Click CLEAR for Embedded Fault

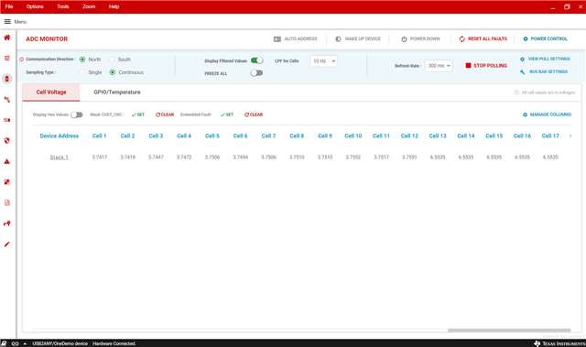[254, 114]
